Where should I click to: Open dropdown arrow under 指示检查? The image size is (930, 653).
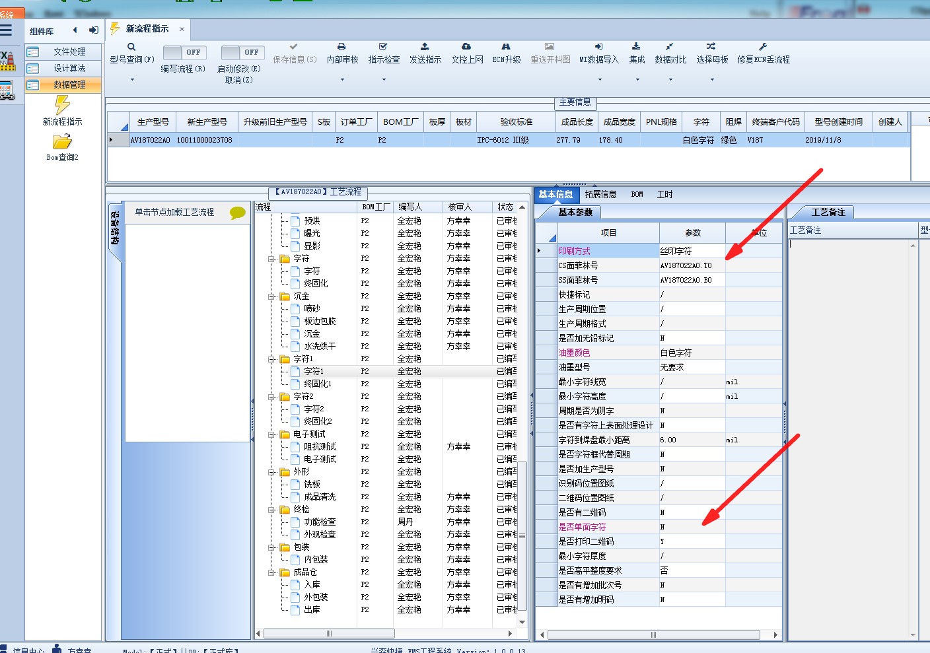384,80
